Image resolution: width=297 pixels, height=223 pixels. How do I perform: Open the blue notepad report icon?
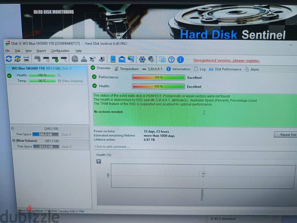pos(113,59)
